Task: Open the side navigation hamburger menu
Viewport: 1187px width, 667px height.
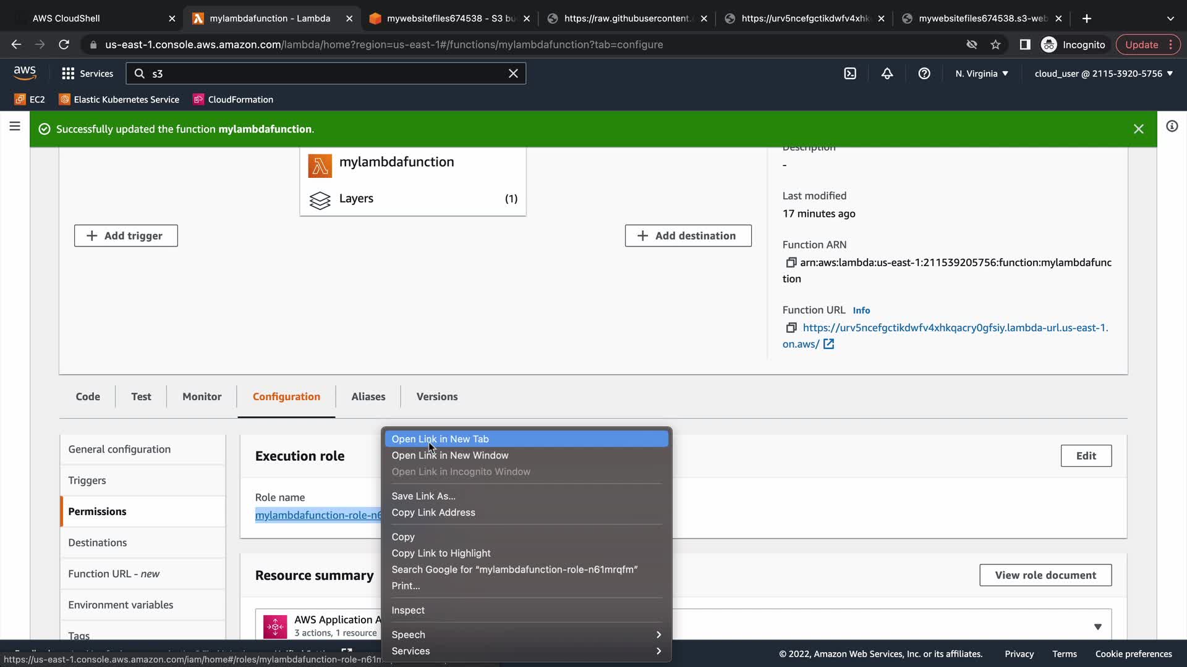Action: [x=15, y=127]
